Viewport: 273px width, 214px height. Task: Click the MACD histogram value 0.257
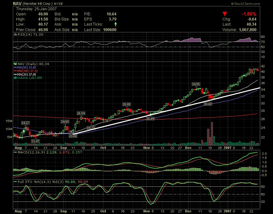(x=77, y=152)
